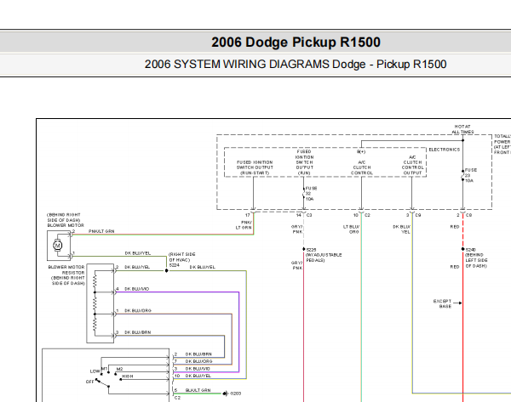
Task: Click the 'FUSE 23 10A' label
Action: click(470, 175)
